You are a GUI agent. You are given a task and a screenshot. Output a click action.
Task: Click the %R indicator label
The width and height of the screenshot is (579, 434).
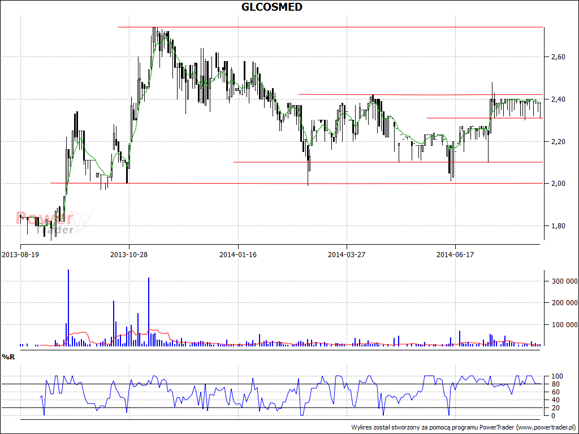coord(8,357)
